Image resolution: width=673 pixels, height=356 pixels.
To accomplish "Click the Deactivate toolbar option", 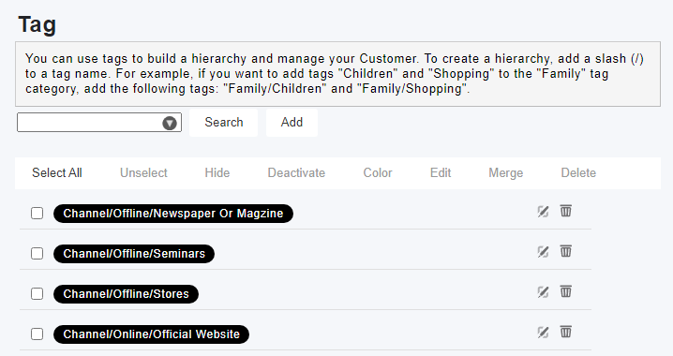I will pos(296,173).
